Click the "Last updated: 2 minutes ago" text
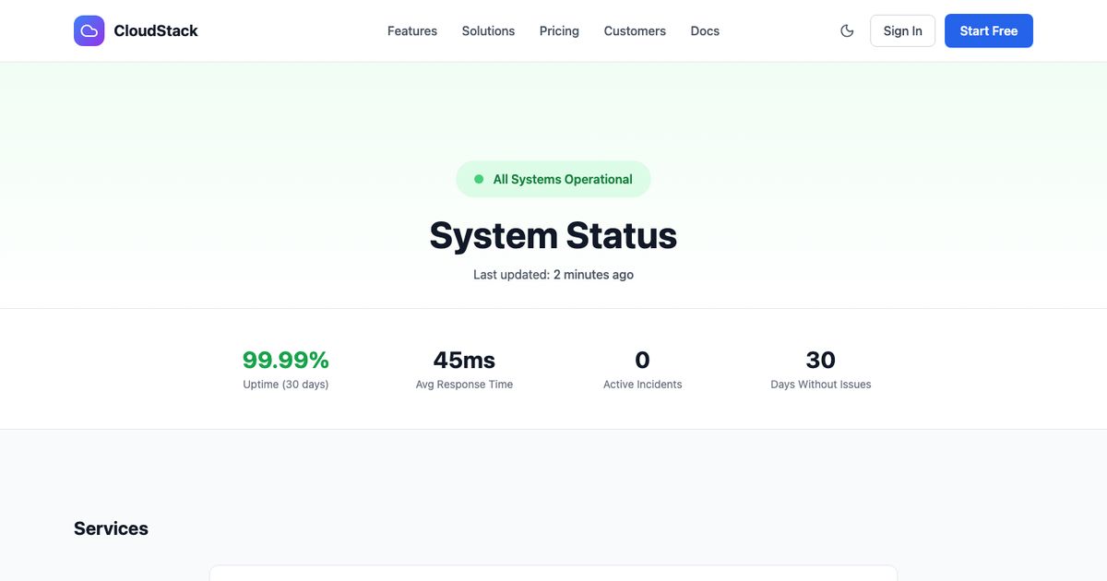This screenshot has width=1107, height=581. 553,275
